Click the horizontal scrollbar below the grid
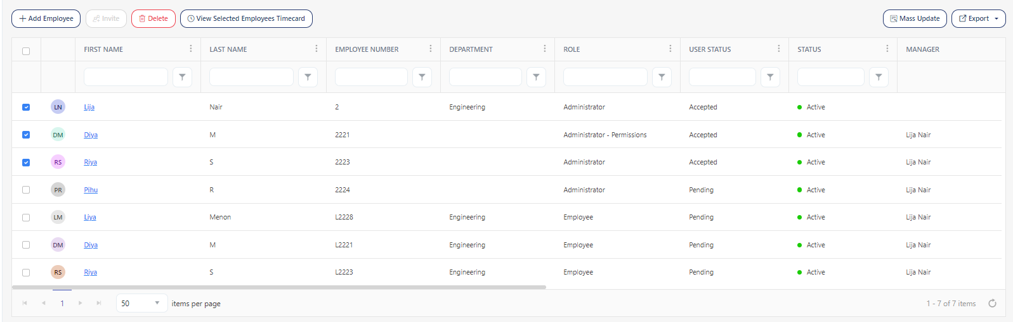 (x=279, y=287)
